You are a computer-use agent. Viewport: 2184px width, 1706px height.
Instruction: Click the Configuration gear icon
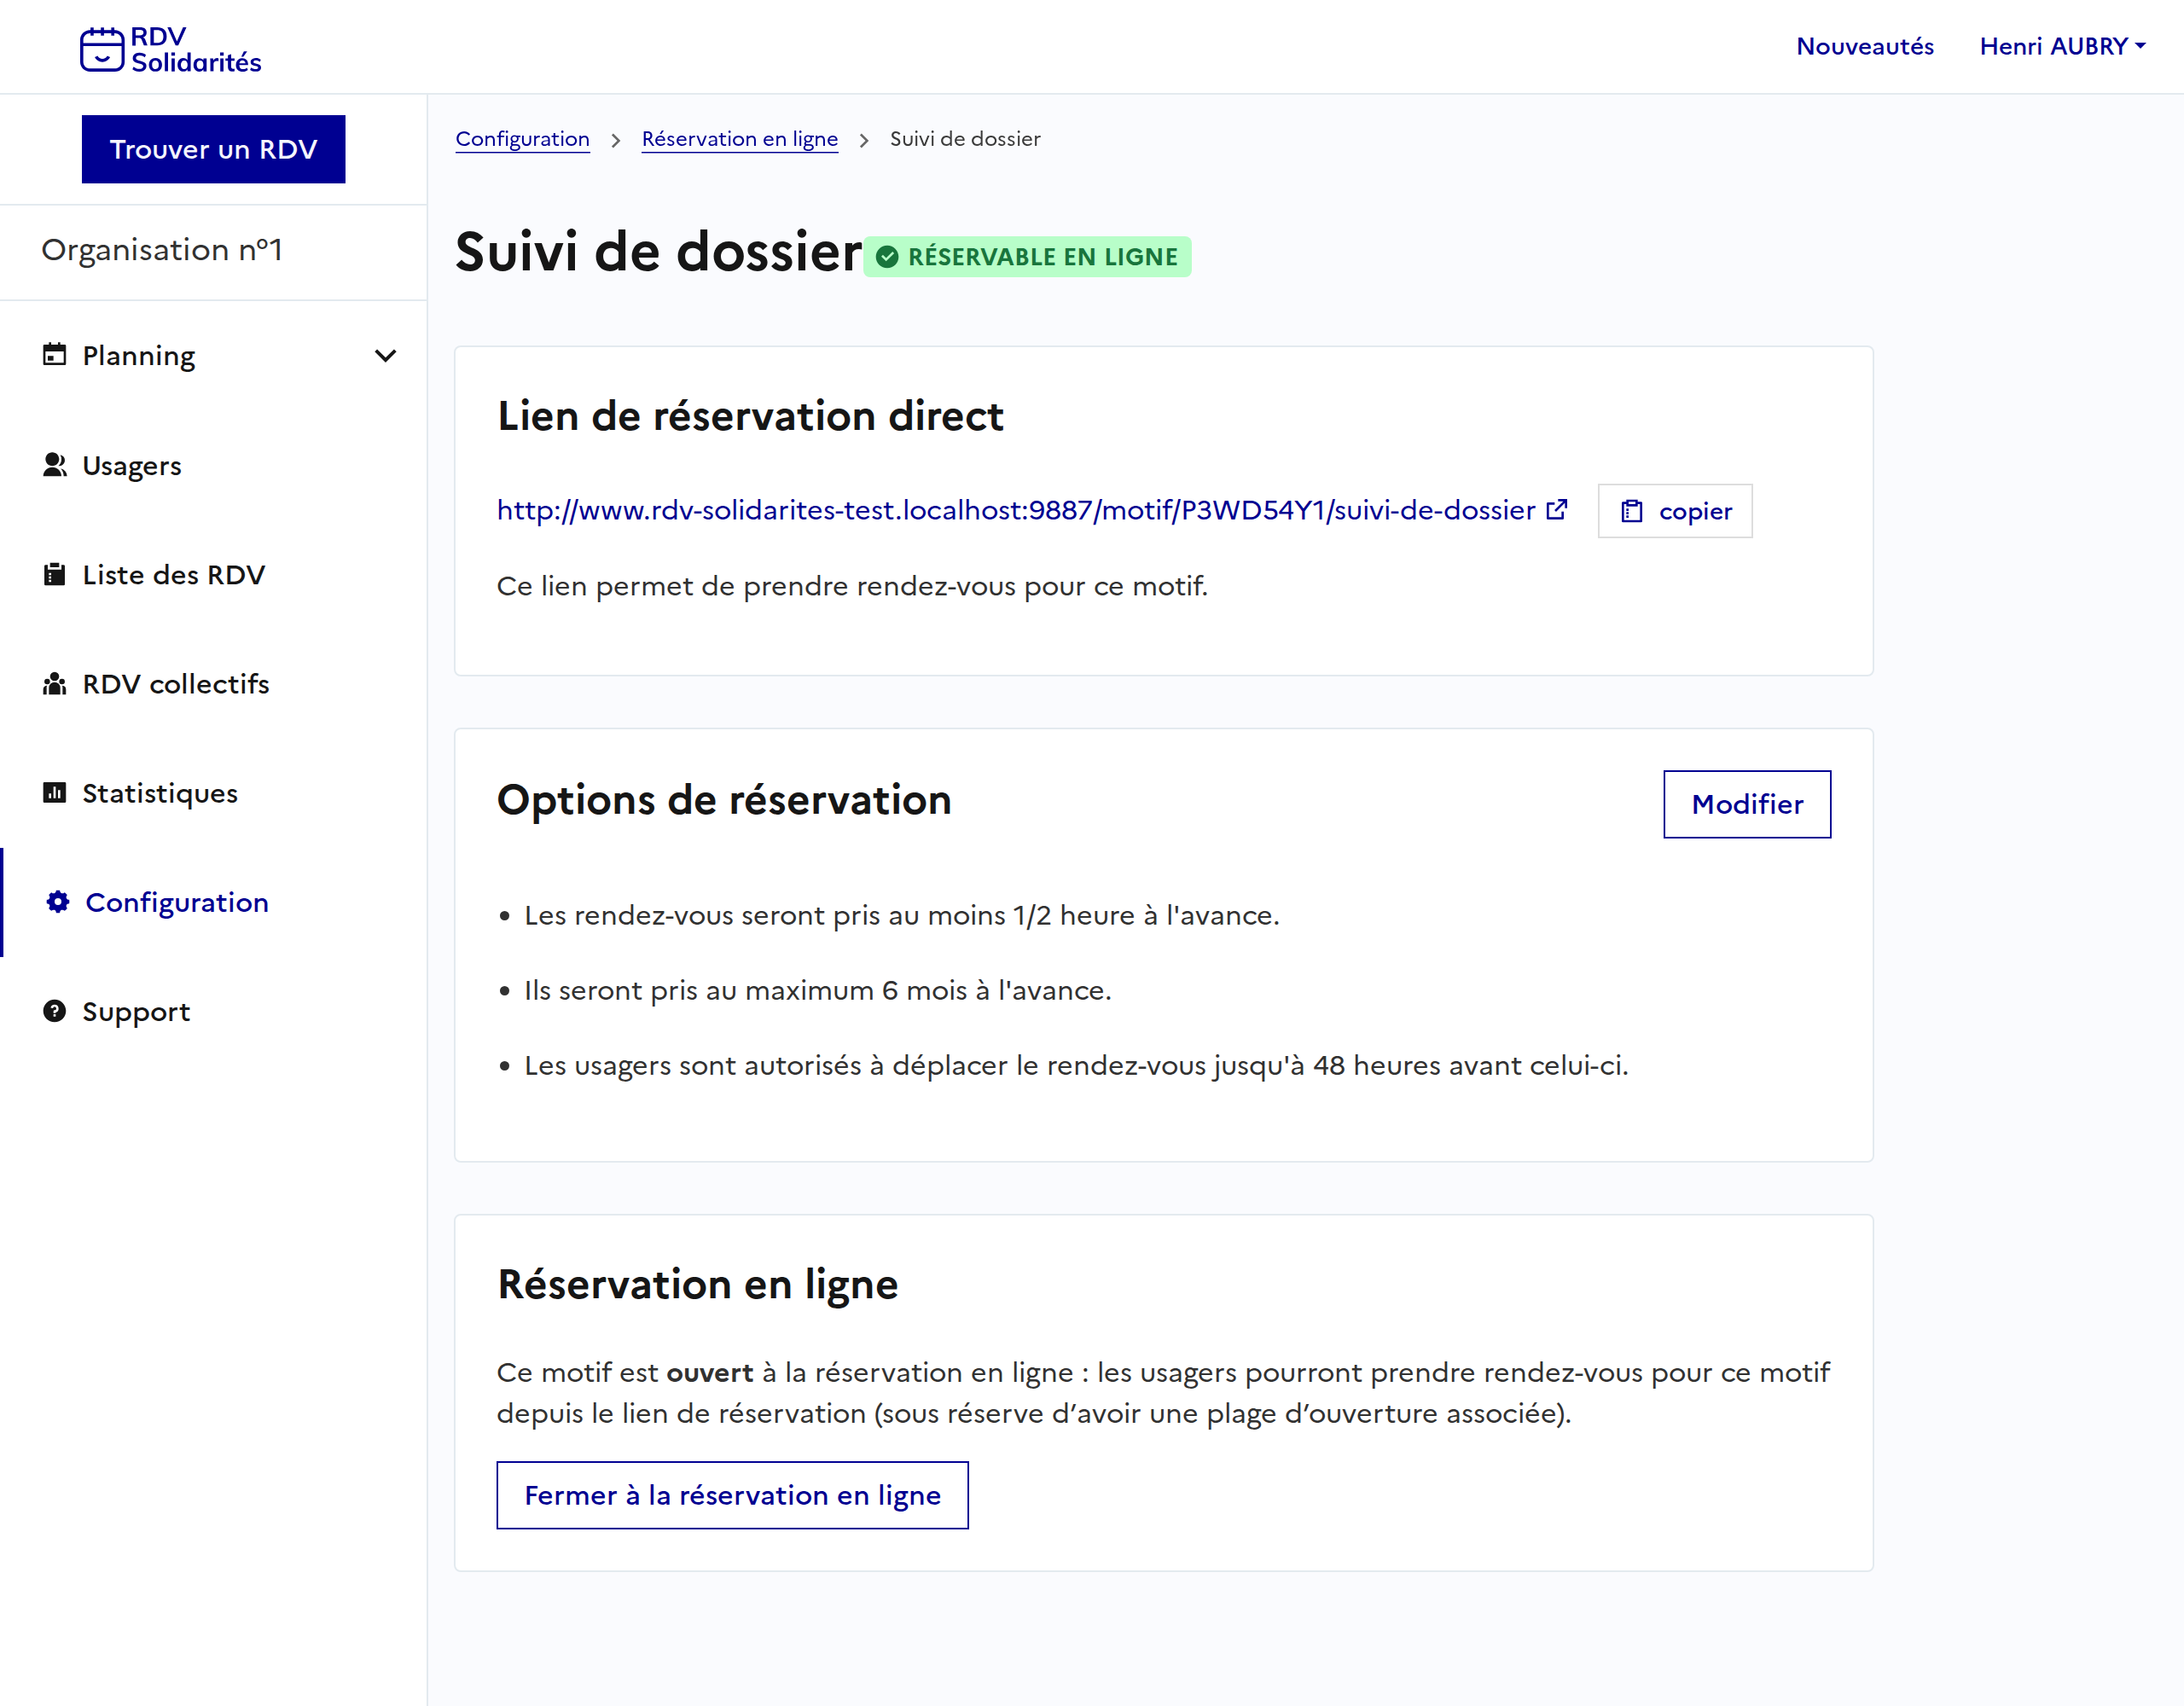(x=58, y=902)
